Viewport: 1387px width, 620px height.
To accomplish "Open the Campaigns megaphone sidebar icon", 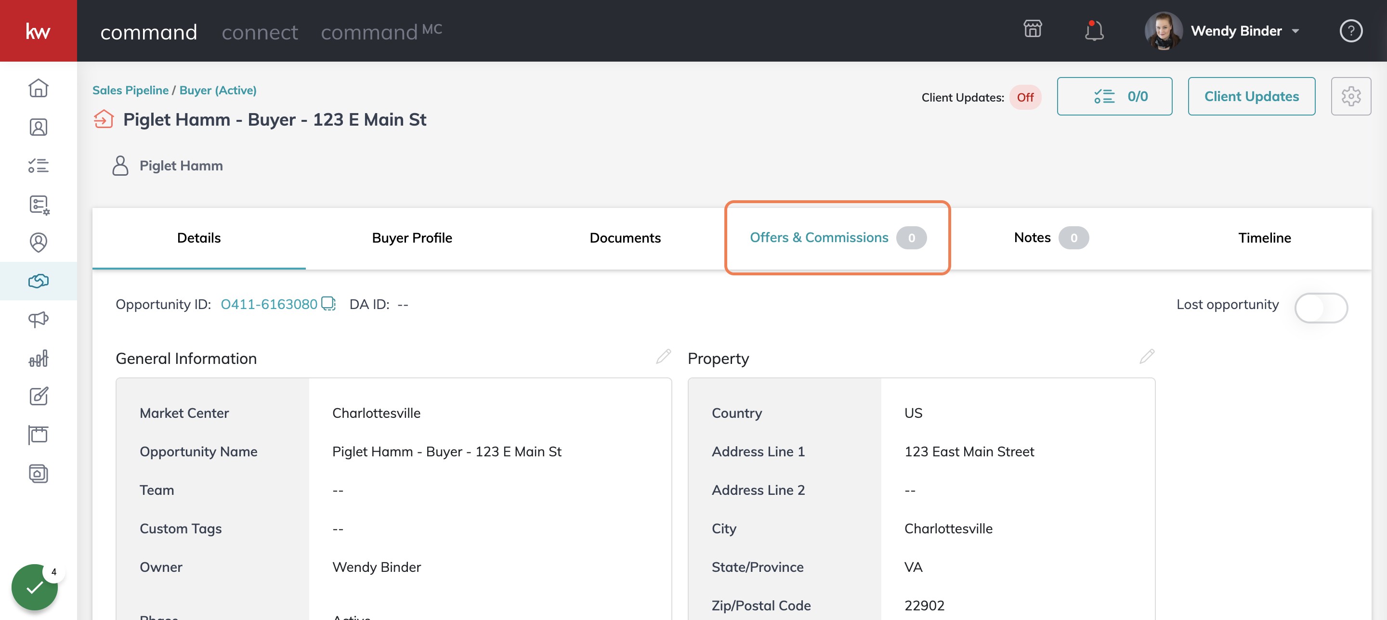I will (38, 319).
